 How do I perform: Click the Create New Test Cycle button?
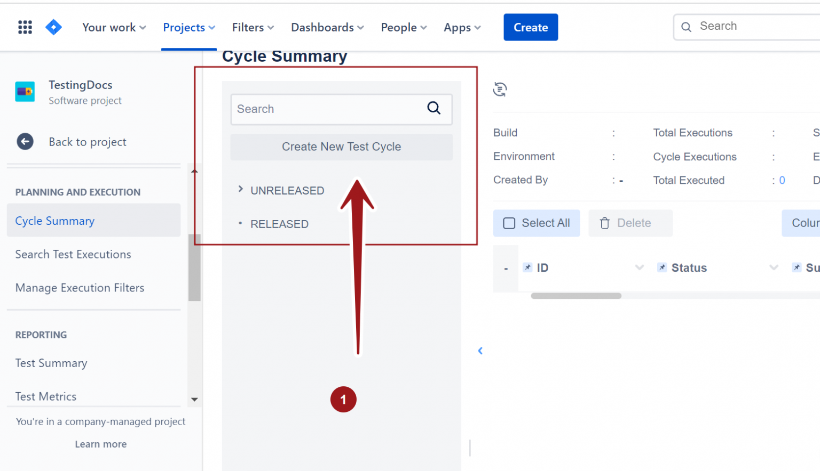(x=341, y=147)
